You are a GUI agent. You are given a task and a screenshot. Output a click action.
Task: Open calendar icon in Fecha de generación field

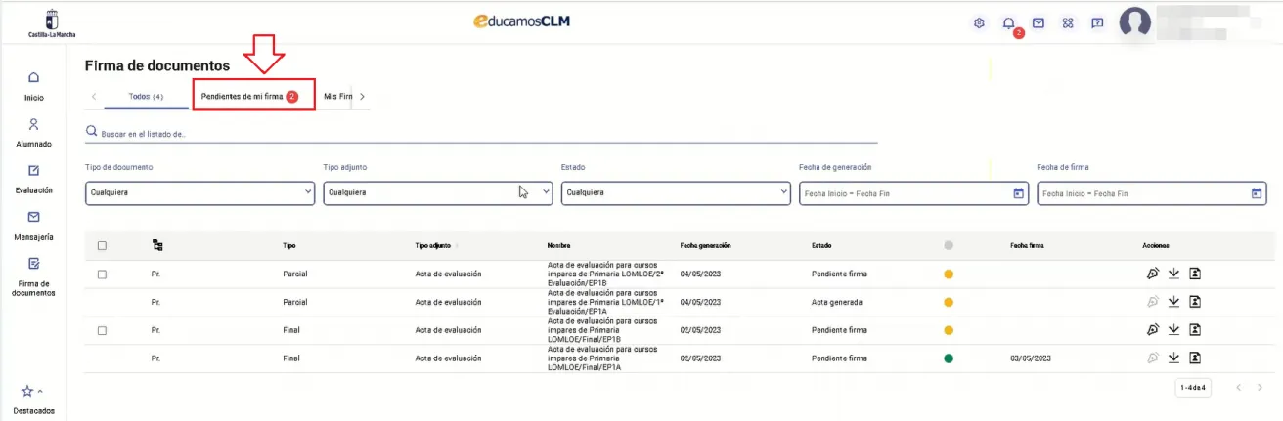[1018, 192]
